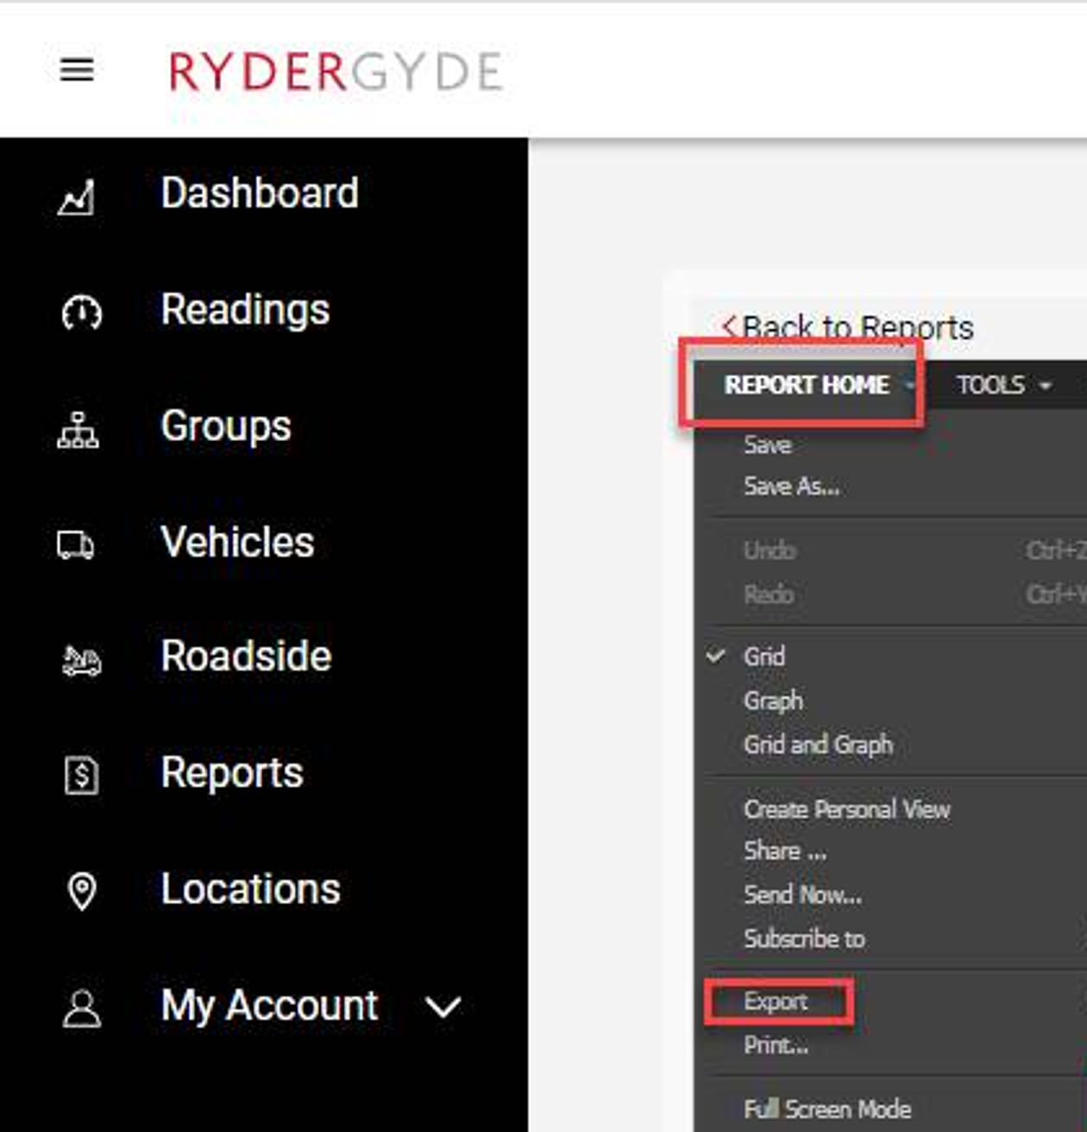The width and height of the screenshot is (1087, 1132).
Task: Open Reports from the sidebar
Action: (232, 773)
